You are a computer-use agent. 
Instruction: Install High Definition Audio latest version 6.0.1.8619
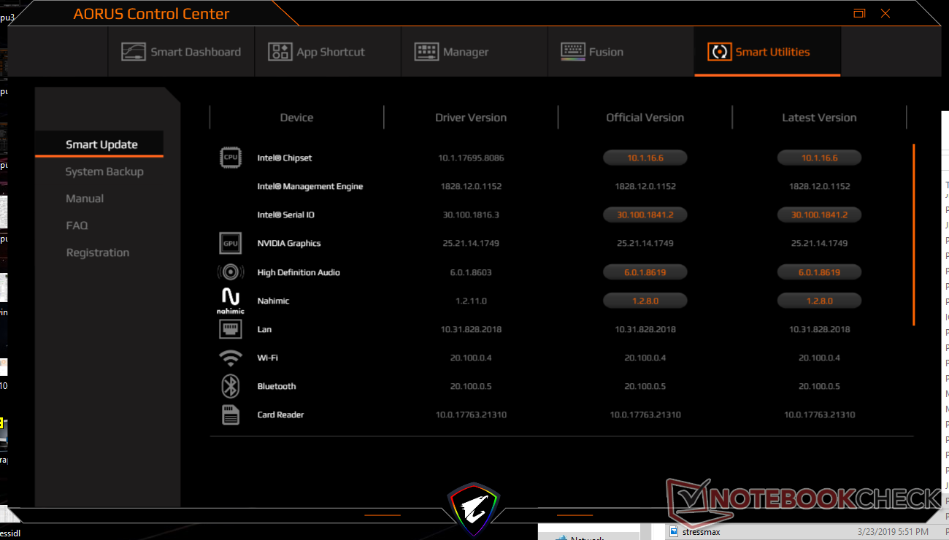coord(819,272)
